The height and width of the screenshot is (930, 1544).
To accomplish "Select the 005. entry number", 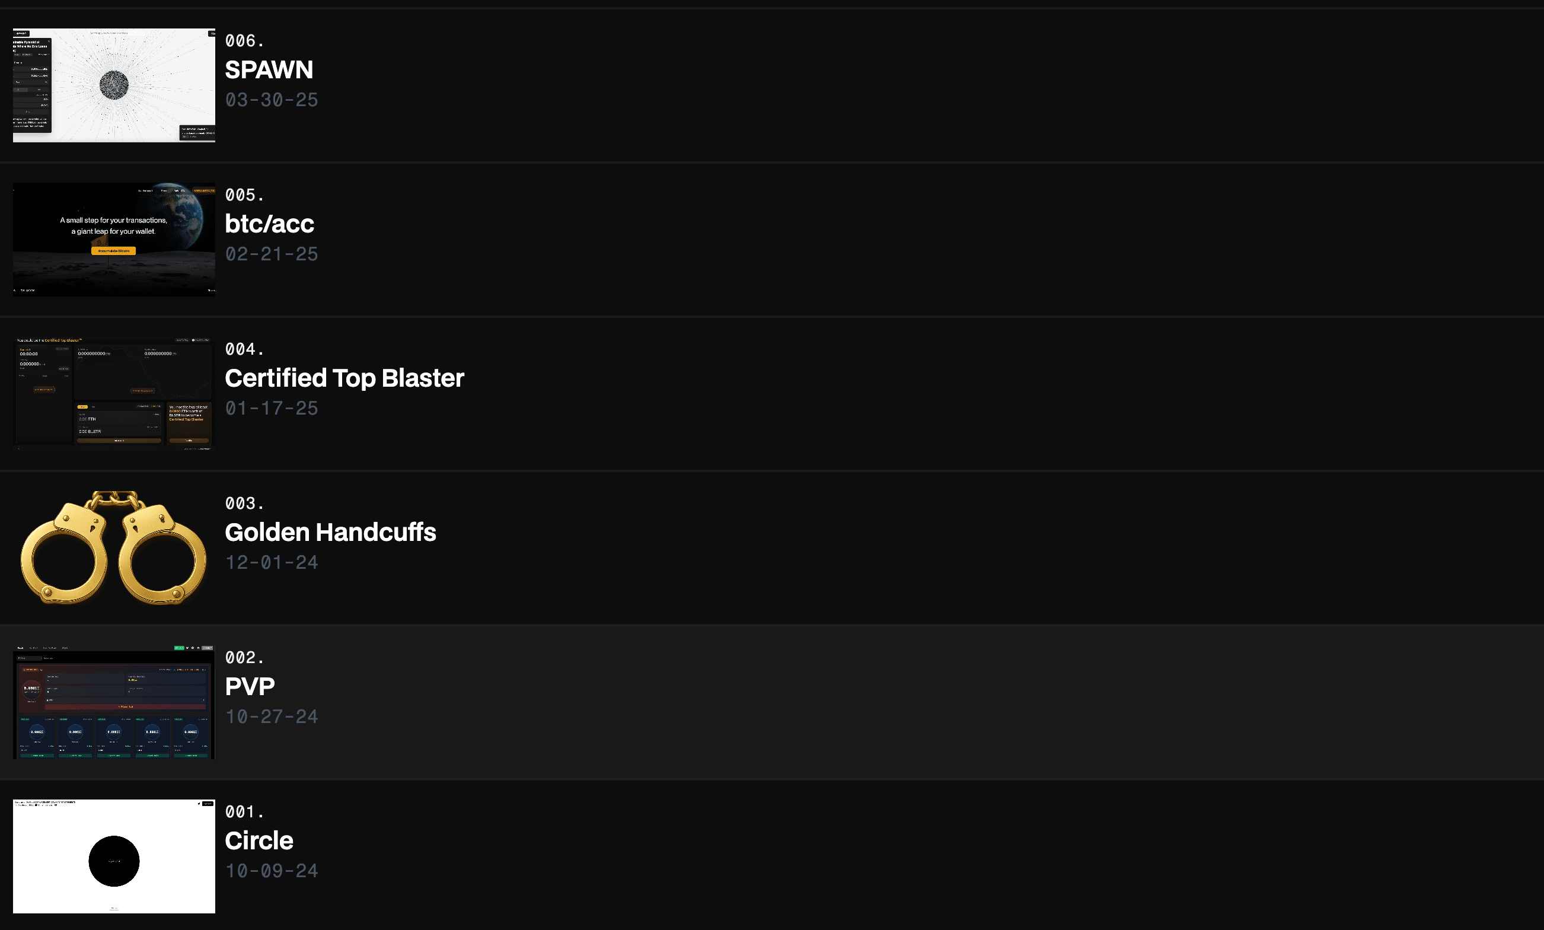I will [x=244, y=195].
